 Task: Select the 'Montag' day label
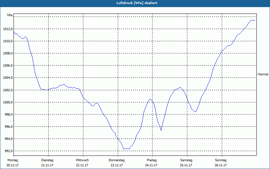[x=12, y=160]
